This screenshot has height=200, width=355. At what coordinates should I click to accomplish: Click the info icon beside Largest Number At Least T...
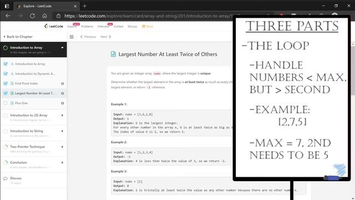pos(63,93)
